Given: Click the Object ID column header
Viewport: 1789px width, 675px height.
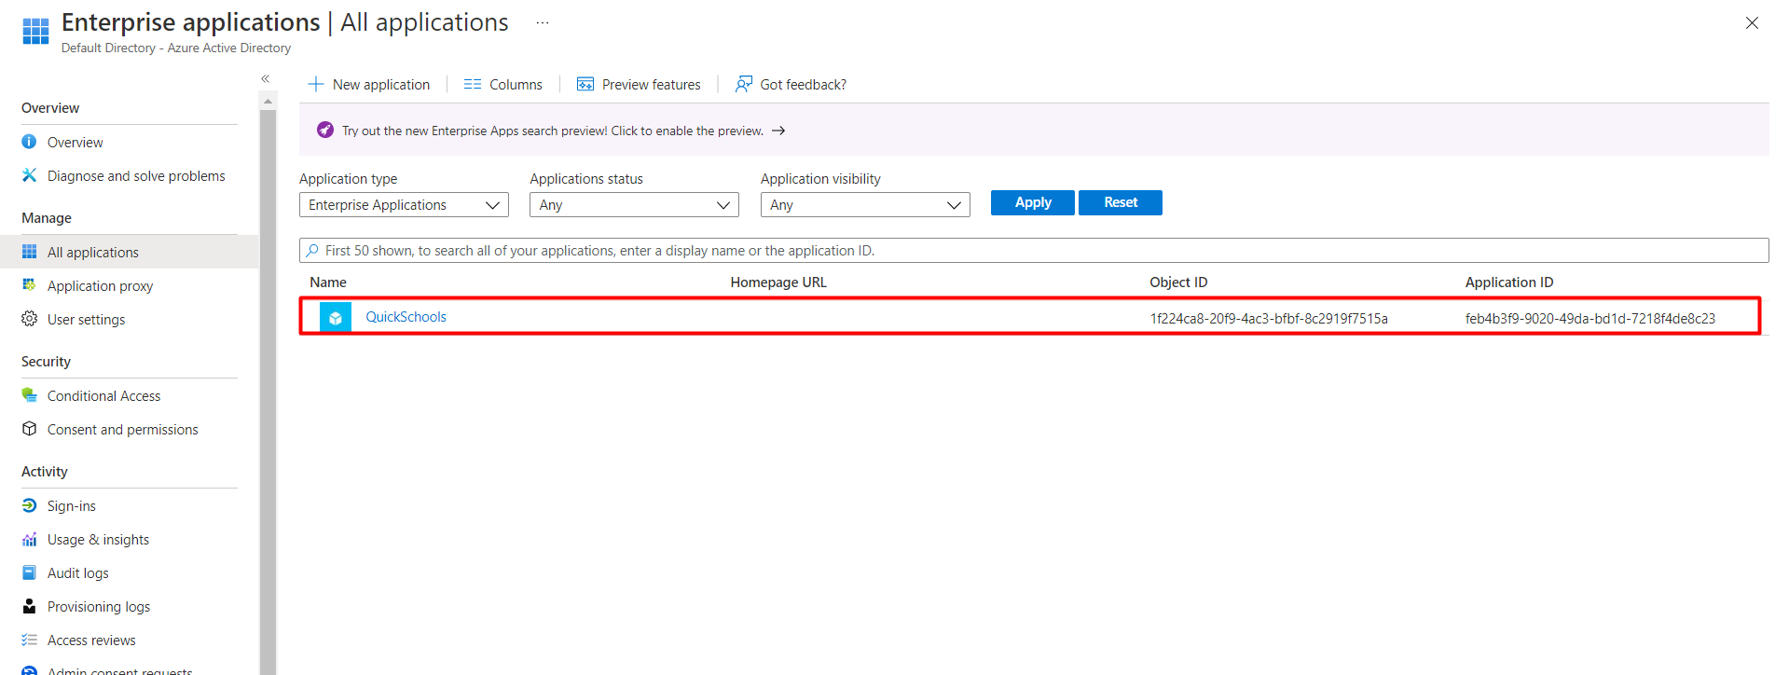Looking at the screenshot, I should (x=1178, y=282).
